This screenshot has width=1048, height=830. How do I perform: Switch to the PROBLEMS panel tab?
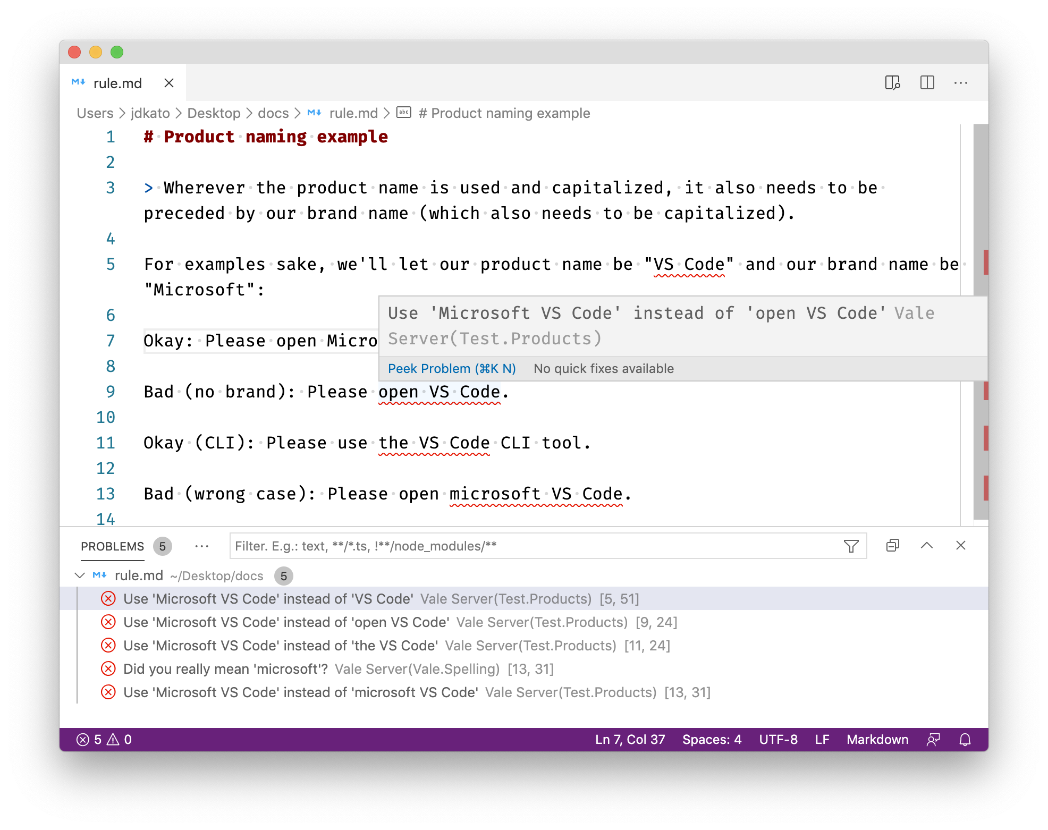click(112, 546)
